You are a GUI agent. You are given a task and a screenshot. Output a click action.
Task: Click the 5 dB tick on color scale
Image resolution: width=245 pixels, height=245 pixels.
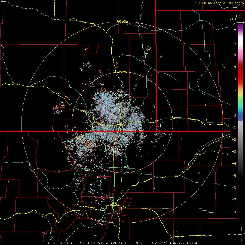point(235,55)
